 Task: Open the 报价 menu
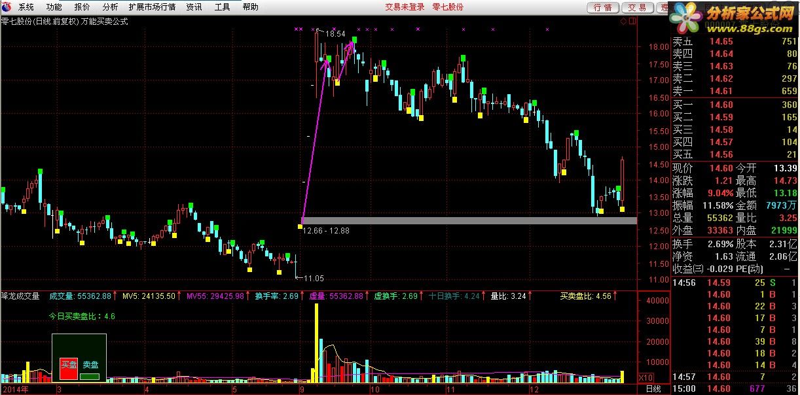coord(82,7)
